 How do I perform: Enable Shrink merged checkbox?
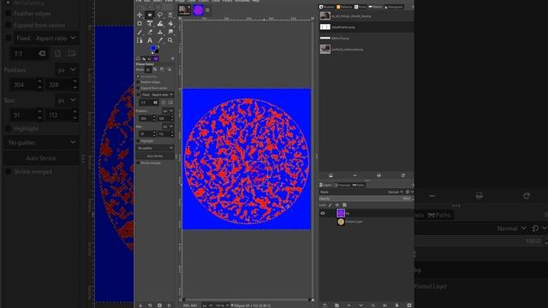point(138,163)
